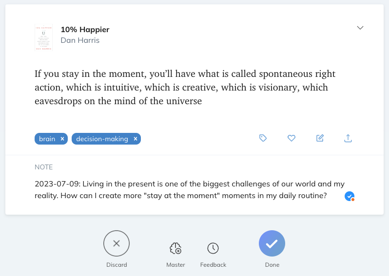Mark highlight as Done with checkmark
Image resolution: width=389 pixels, height=276 pixels.
272,243
